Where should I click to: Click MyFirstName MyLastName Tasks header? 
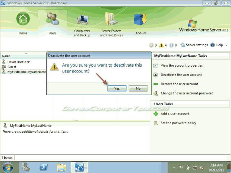coord(180,56)
